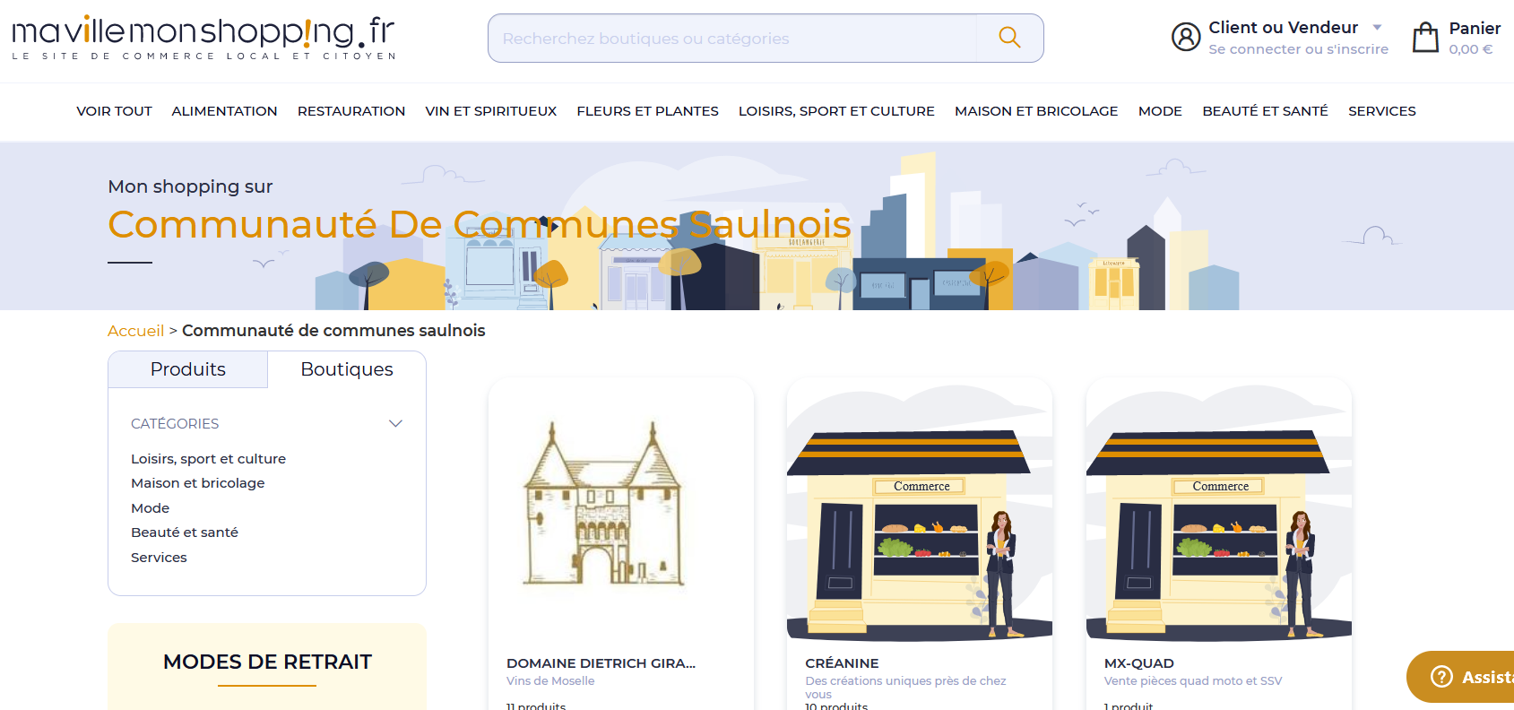Click the mavillemonshopping.fr logo

click(x=203, y=38)
